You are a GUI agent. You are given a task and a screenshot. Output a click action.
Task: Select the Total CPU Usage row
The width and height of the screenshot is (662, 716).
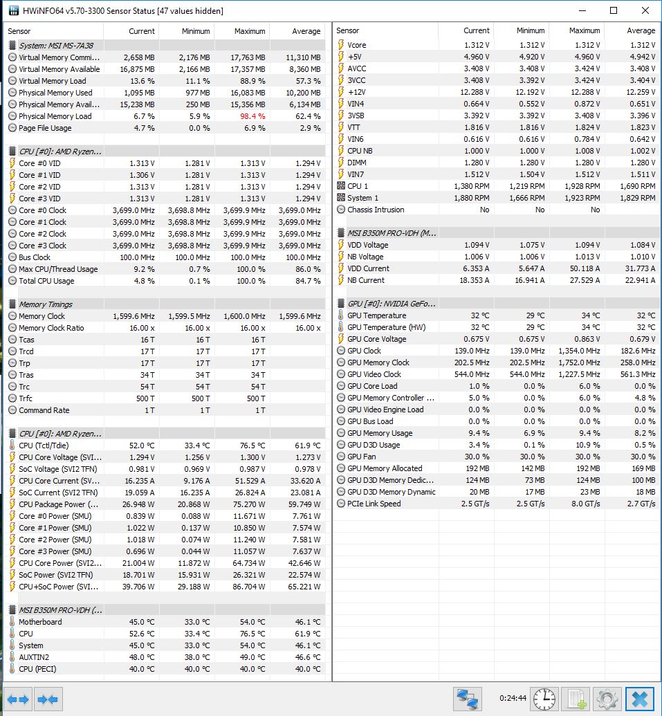coord(166,281)
